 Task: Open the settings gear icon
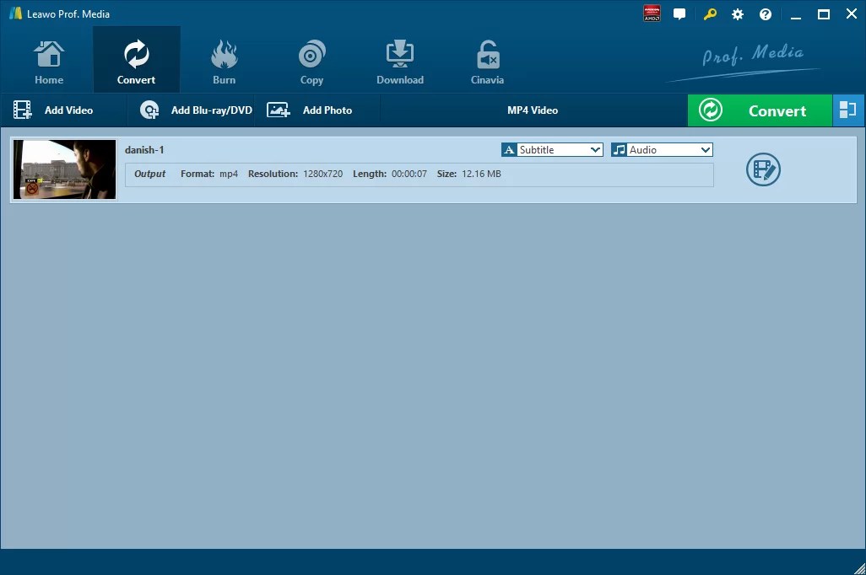point(737,13)
